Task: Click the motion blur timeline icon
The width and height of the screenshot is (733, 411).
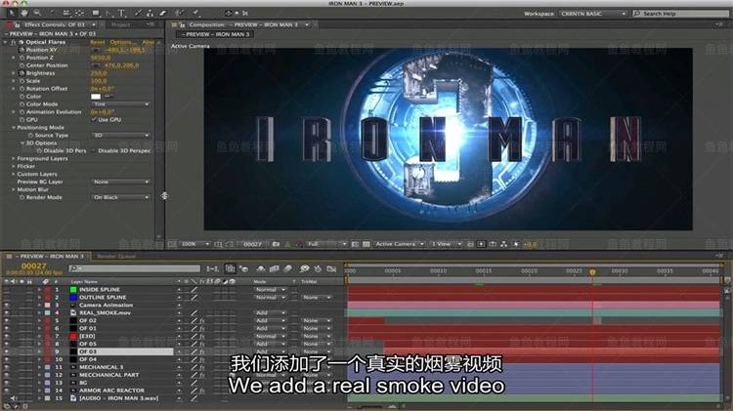Action: [x=288, y=269]
